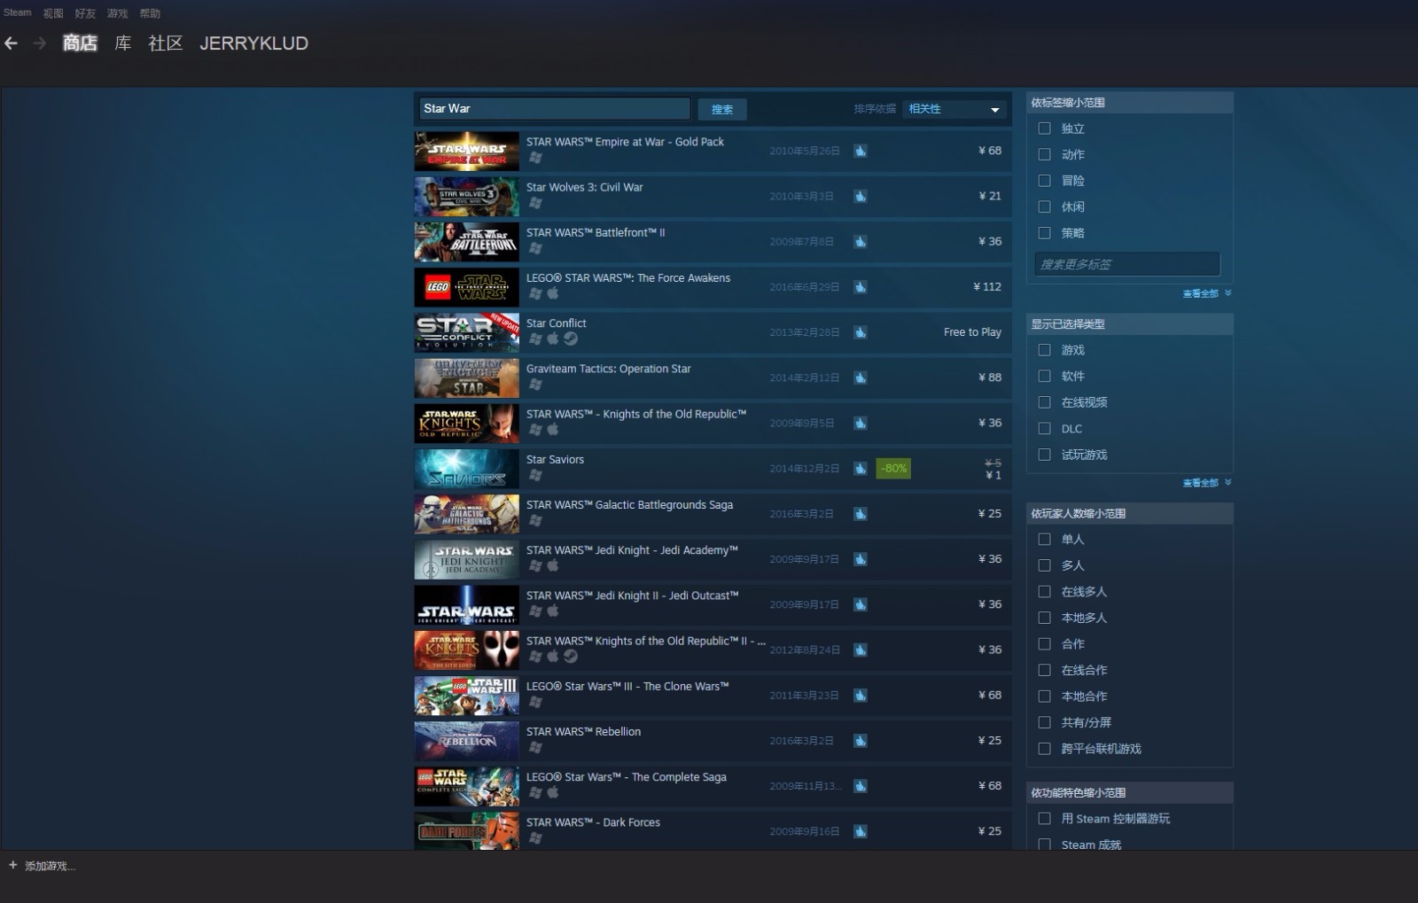The width and height of the screenshot is (1418, 903).
Task: Click Windows icon under Dark Forces
Action: point(535,837)
